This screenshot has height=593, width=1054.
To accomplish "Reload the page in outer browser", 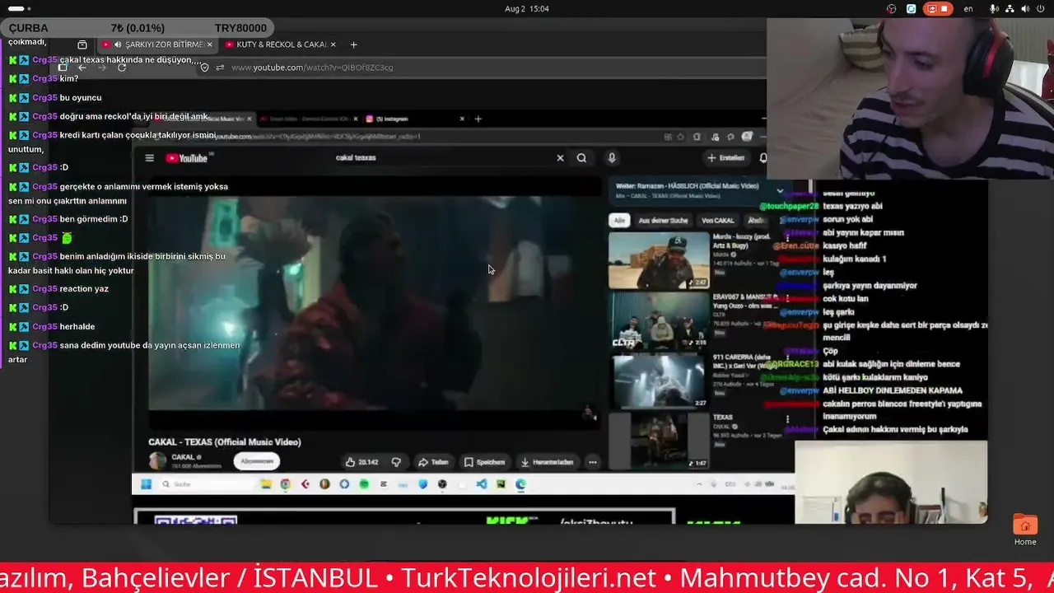I will [x=122, y=68].
